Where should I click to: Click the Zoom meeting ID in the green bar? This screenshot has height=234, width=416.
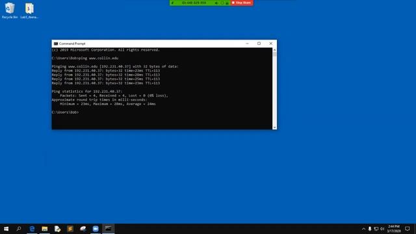pyautogui.click(x=194, y=3)
